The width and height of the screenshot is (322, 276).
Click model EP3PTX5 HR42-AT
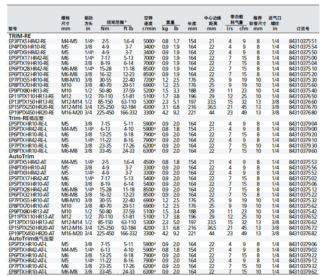point(27,162)
